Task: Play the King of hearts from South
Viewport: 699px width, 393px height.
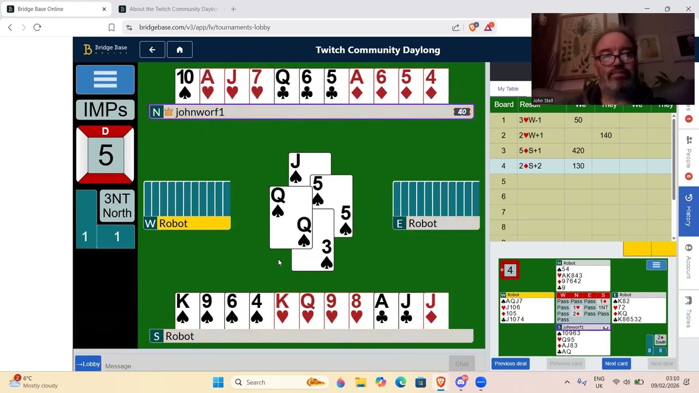Action: click(x=286, y=311)
